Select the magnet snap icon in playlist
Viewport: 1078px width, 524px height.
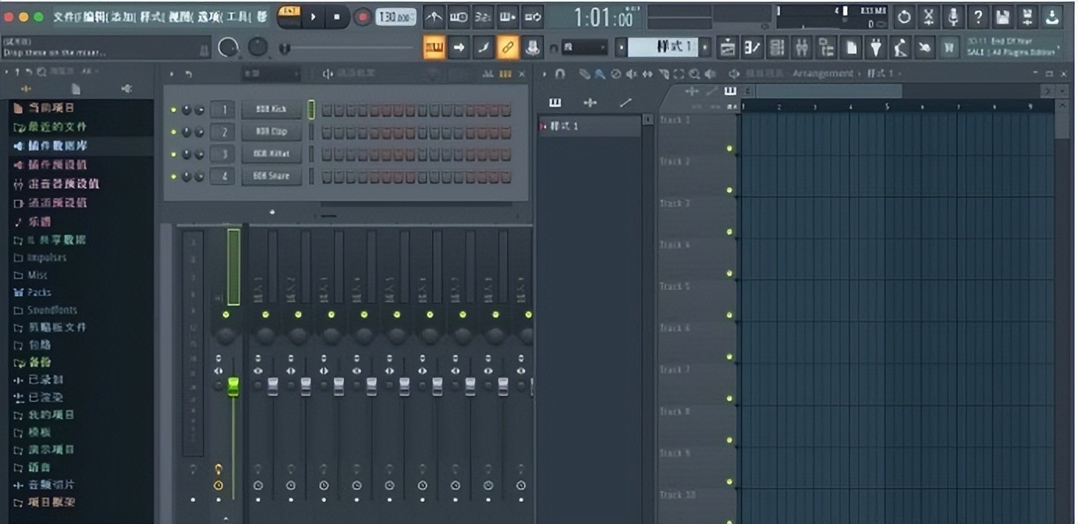pos(560,73)
